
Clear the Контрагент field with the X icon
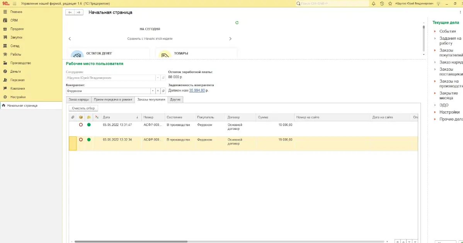pos(158,91)
